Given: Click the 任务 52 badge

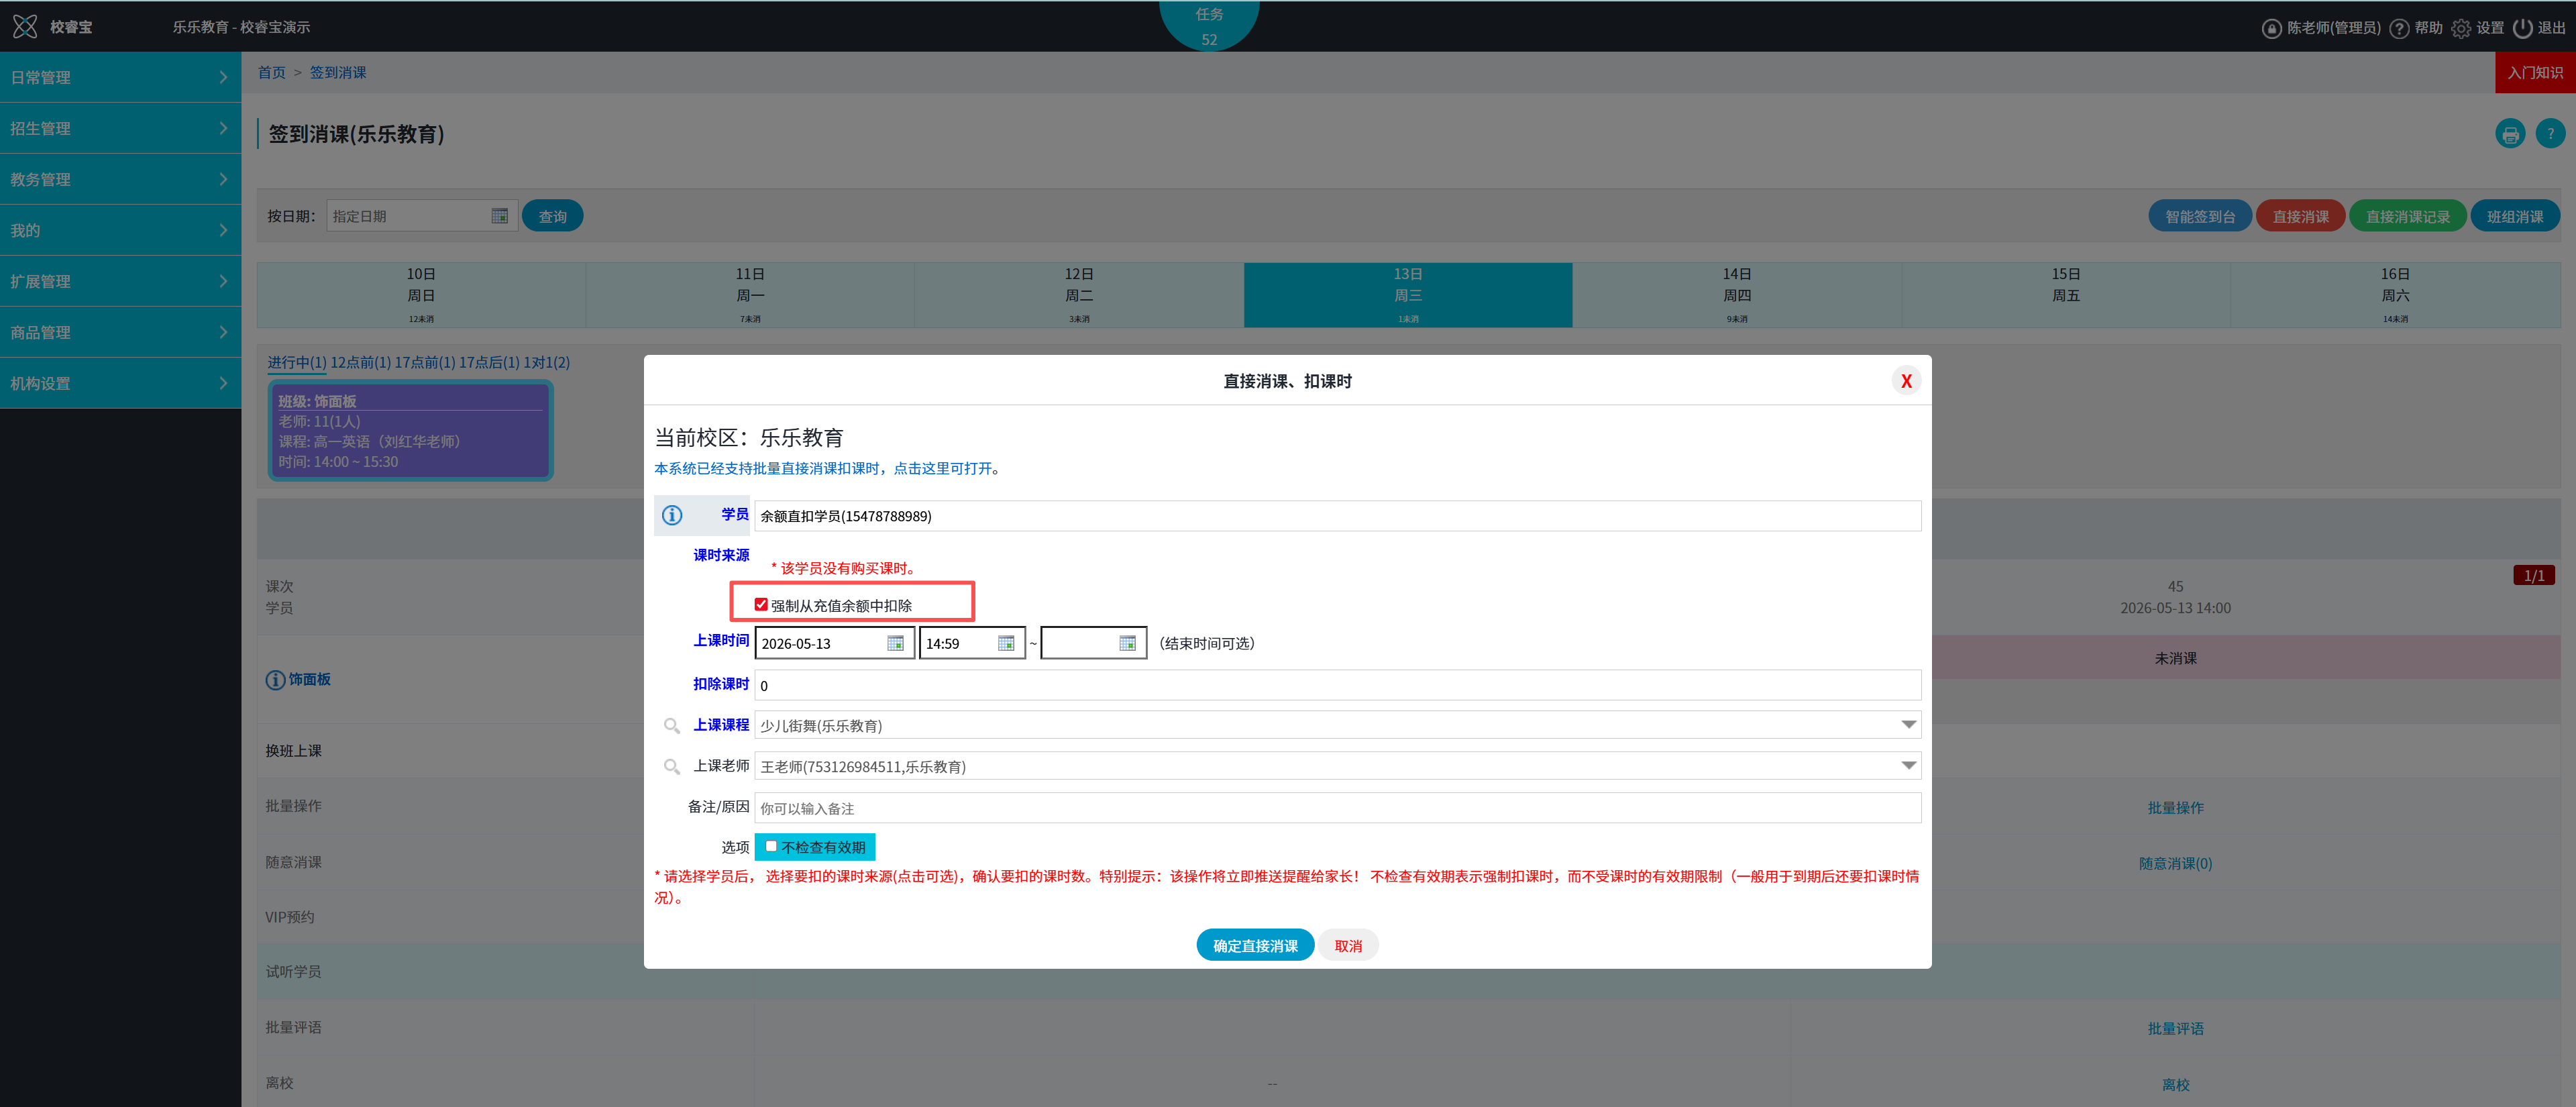Looking at the screenshot, I should (x=1209, y=26).
